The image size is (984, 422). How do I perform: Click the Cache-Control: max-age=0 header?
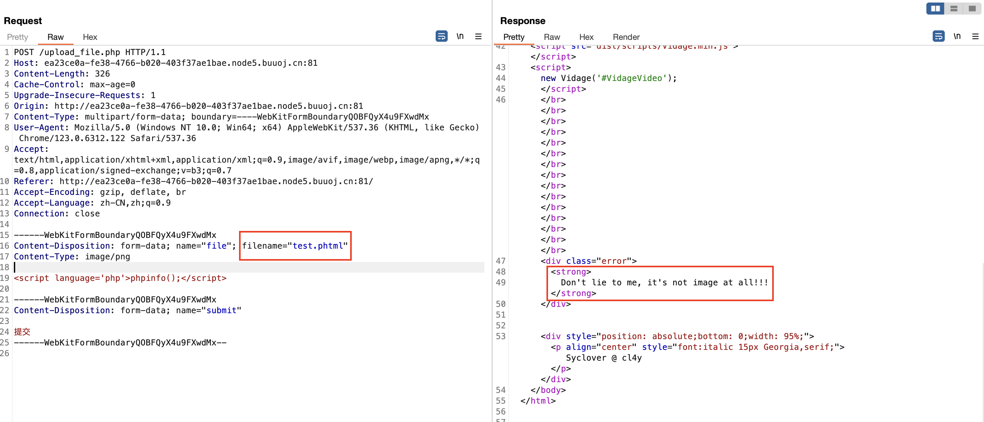74,84
